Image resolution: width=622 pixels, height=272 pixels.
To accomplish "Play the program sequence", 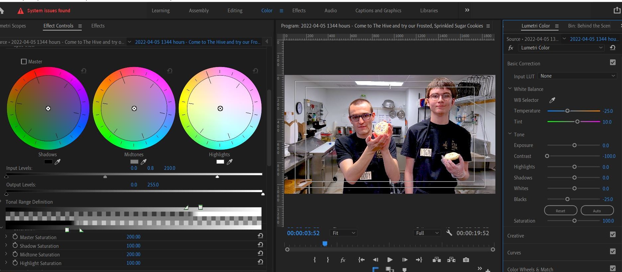I will point(390,260).
